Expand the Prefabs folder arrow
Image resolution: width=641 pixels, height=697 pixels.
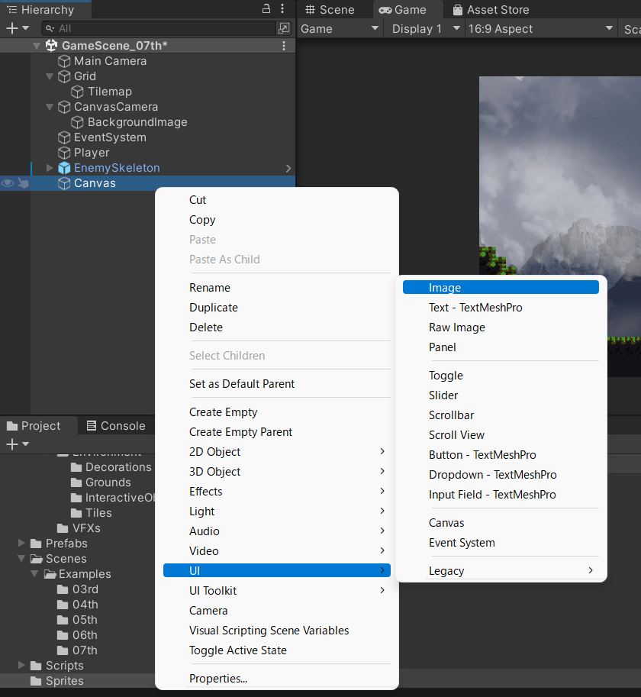tap(21, 544)
